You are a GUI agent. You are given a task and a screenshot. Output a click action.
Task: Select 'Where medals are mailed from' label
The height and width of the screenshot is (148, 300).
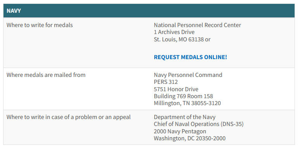coord(46,75)
